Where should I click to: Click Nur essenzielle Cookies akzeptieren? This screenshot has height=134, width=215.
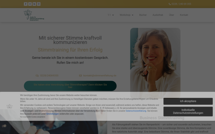(33, 117)
